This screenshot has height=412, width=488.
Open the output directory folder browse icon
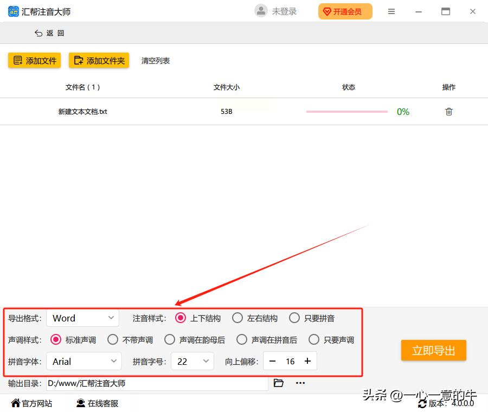pyautogui.click(x=278, y=383)
